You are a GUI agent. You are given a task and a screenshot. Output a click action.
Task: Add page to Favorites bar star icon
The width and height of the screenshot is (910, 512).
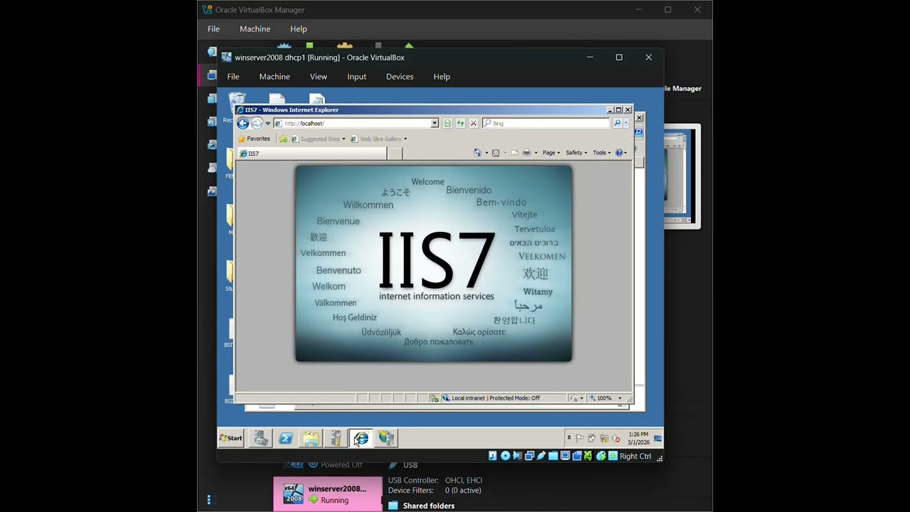coord(283,139)
